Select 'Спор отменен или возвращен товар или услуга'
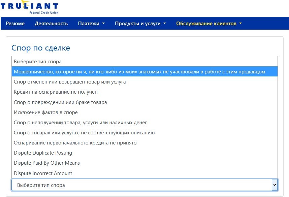 tap(144, 82)
